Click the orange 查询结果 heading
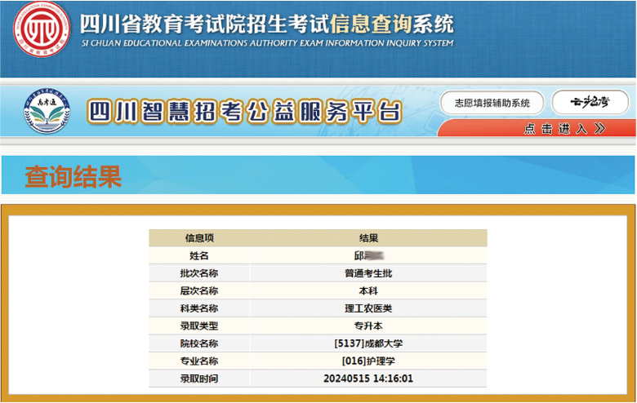Viewport: 637px width, 403px height. (x=73, y=176)
